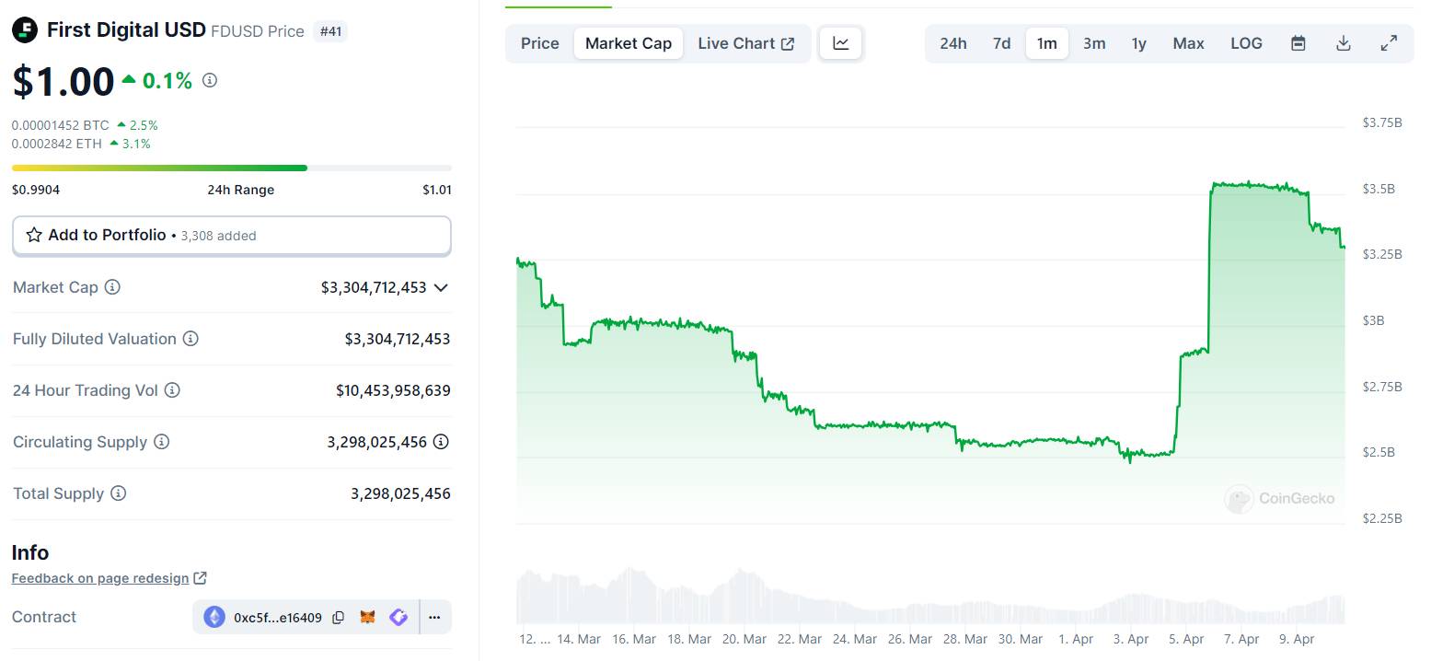Click the Ethereum contract chain icon
Screen dimensions: 1431x661
pyautogui.click(x=214, y=617)
